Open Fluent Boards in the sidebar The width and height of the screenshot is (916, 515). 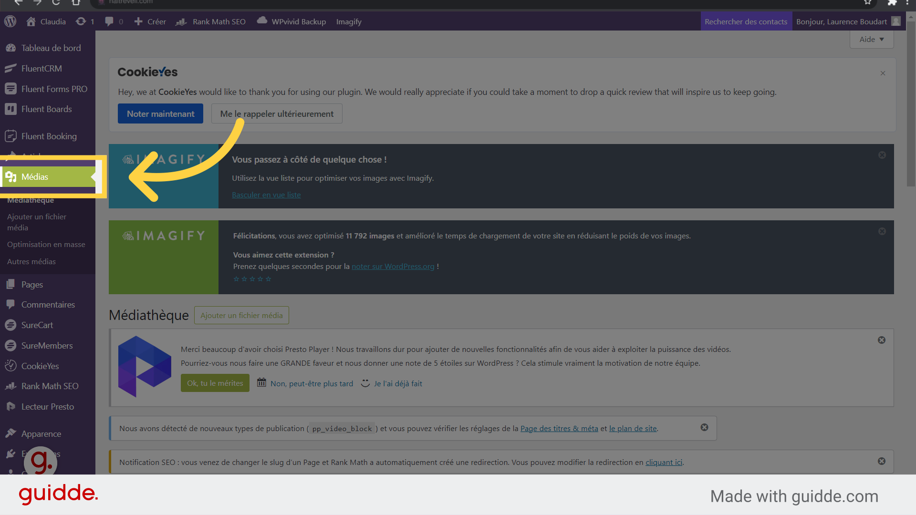pos(48,109)
